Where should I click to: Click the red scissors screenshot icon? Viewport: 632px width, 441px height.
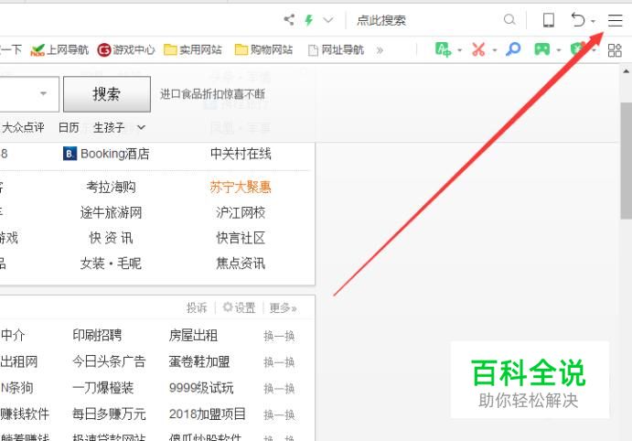tap(478, 49)
